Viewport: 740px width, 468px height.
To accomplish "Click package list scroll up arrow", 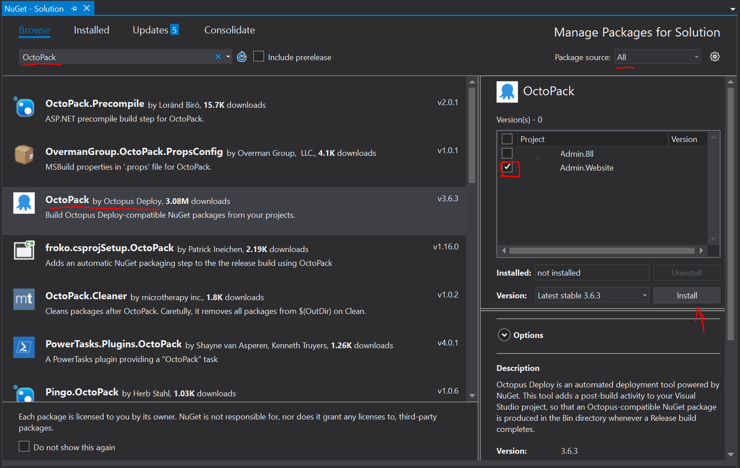I will coord(472,82).
